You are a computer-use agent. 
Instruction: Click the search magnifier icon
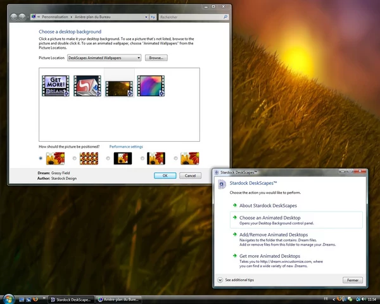[x=225, y=16]
